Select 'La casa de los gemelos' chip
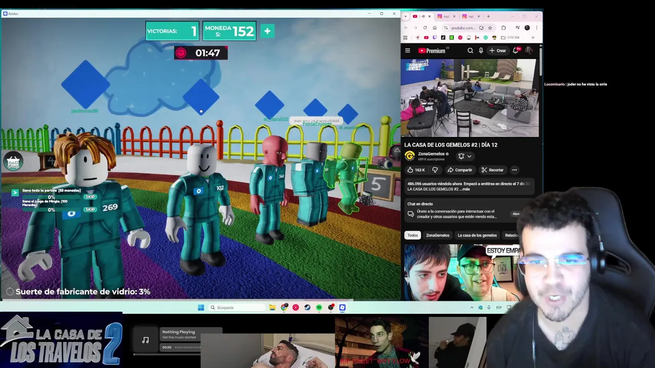 click(x=477, y=235)
